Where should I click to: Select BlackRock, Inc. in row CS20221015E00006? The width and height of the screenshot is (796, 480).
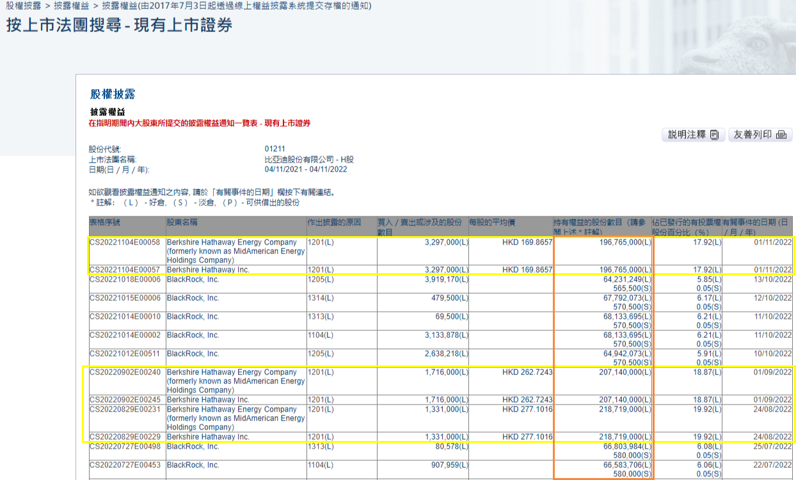(x=193, y=298)
